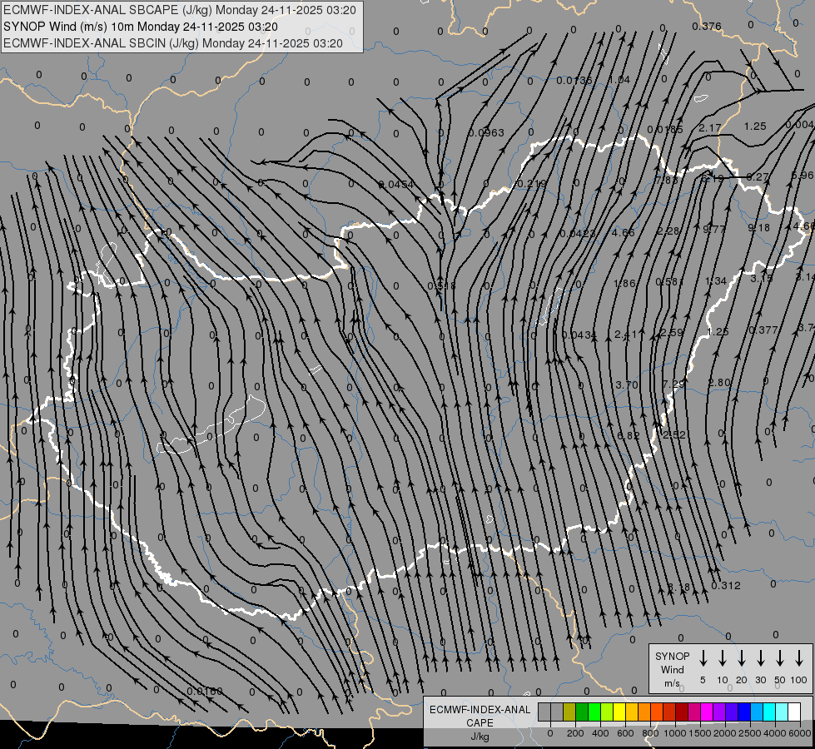The image size is (815, 749).
Task: Click the 1.04 value on the map
Action: point(619,80)
